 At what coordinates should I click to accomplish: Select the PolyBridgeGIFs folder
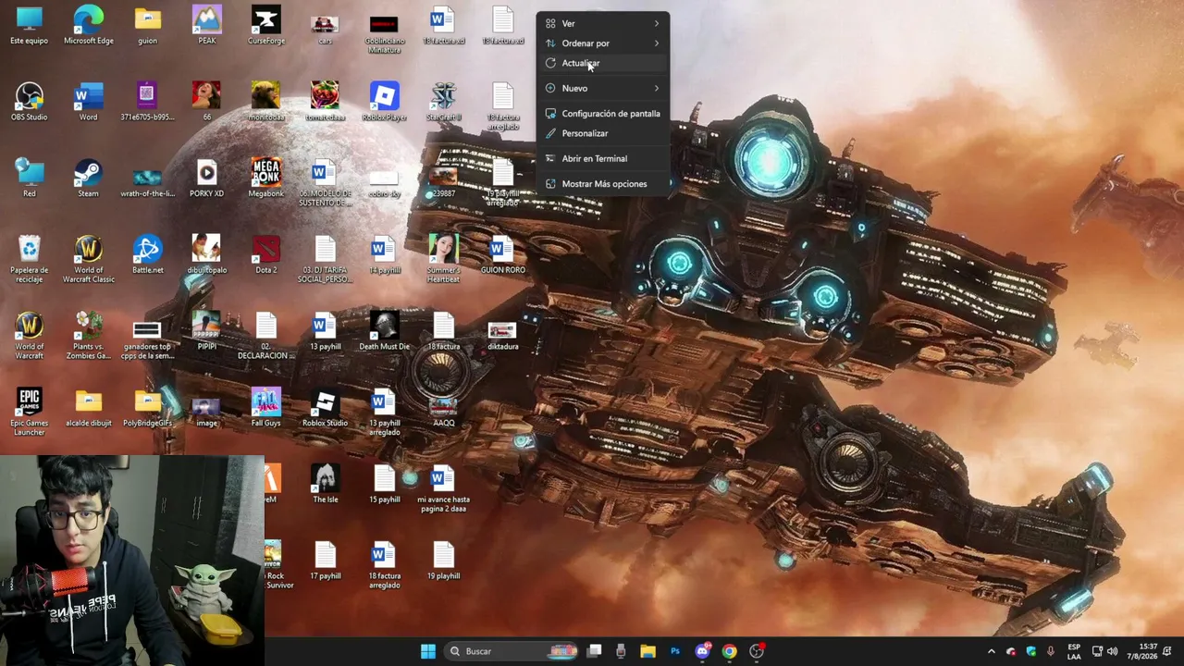click(147, 408)
